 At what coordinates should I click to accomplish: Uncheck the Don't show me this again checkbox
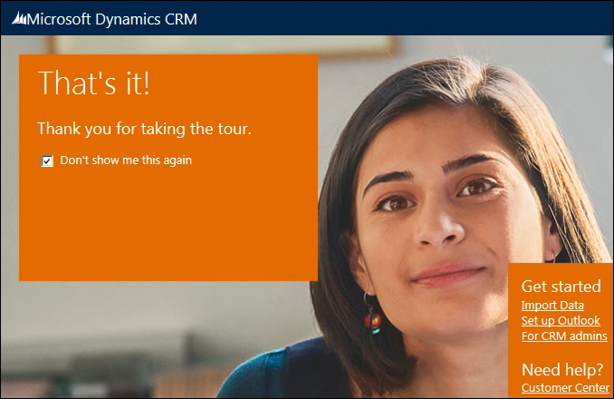(47, 161)
